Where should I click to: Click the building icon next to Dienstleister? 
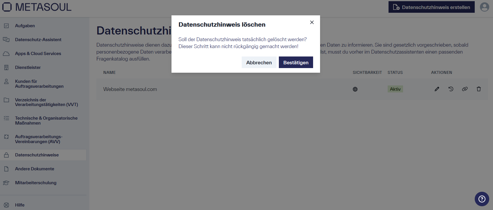pos(6,67)
